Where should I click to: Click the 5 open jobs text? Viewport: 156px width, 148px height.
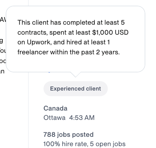107,144
